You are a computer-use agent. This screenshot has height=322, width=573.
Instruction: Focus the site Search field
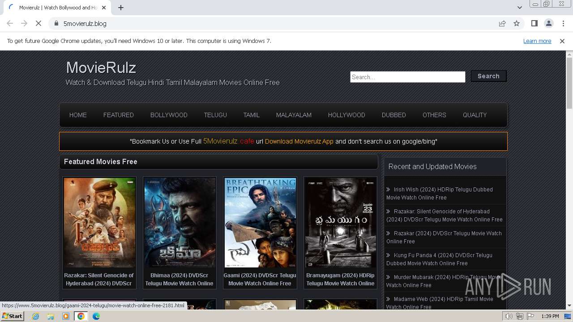click(x=408, y=77)
